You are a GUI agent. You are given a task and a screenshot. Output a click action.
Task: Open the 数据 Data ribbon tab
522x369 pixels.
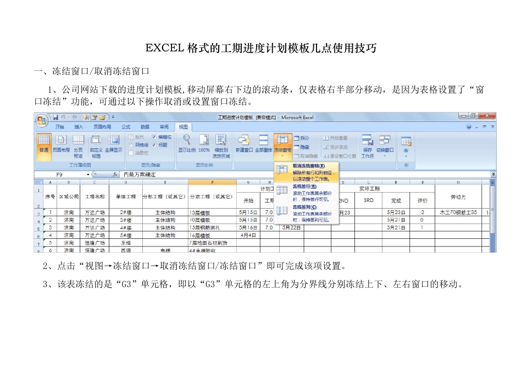point(145,127)
